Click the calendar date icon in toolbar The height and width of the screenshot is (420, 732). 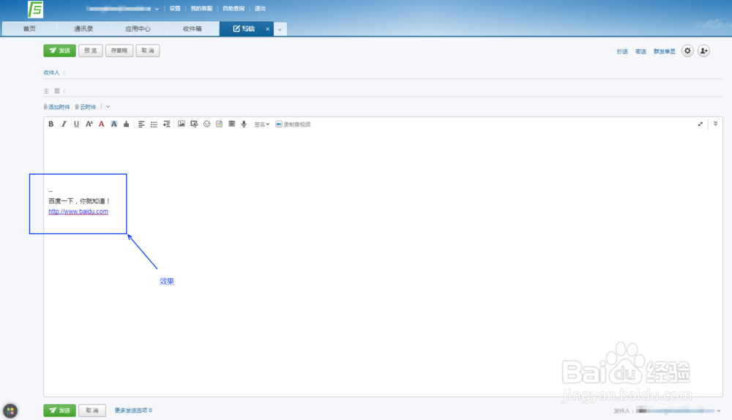231,124
